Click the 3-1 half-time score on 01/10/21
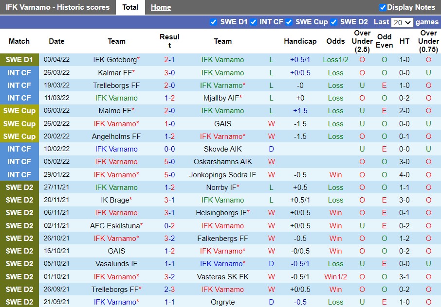The width and height of the screenshot is (441, 307). coord(404,277)
